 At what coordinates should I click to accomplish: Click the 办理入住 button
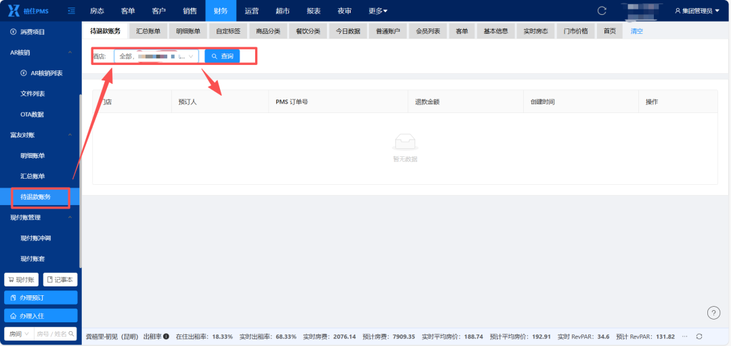pyautogui.click(x=41, y=316)
